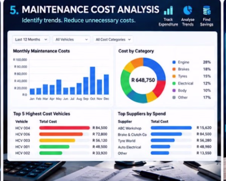Image resolution: width=226 pixels, height=181 pixels.
Task: Click the Other supplier row label
Action: 122,153
